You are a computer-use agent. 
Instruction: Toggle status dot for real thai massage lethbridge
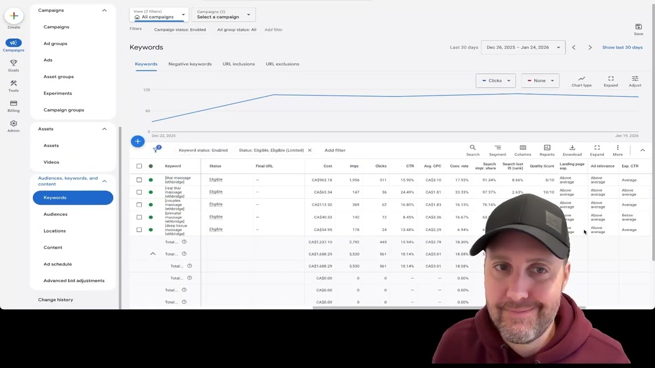(150, 192)
